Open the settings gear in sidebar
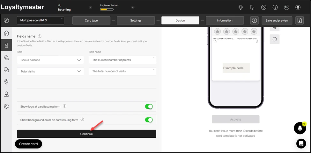The height and width of the screenshot is (153, 311). [x=6, y=106]
